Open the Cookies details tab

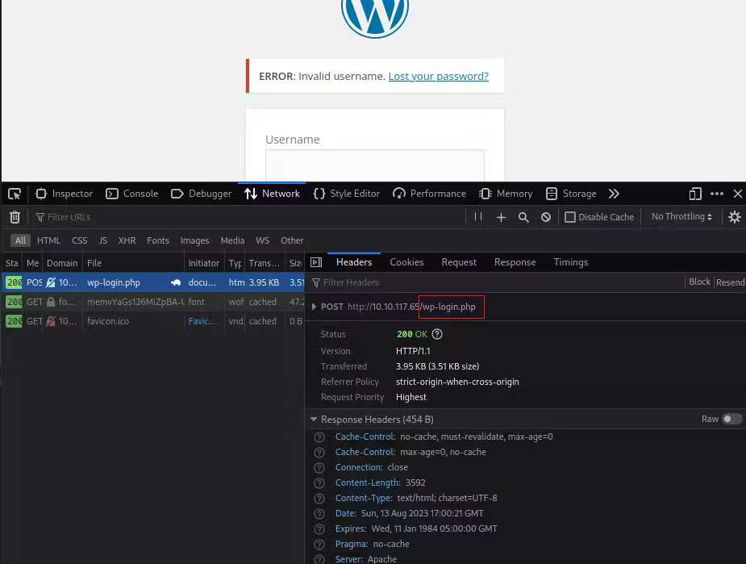tap(406, 262)
